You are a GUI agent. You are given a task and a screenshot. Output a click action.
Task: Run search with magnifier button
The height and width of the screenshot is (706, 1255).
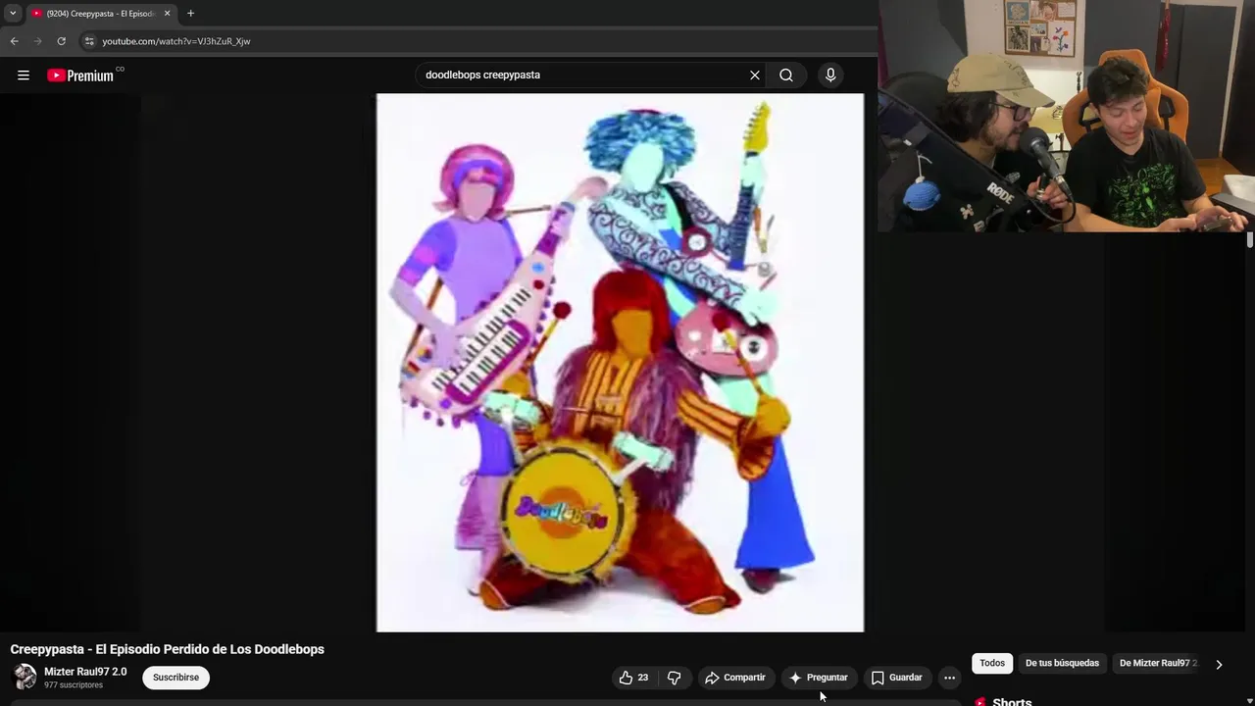(x=786, y=76)
